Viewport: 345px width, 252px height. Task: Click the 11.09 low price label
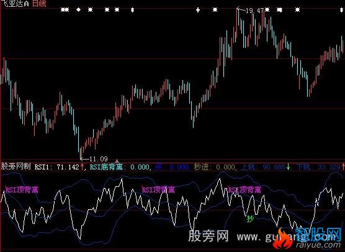tap(99, 159)
